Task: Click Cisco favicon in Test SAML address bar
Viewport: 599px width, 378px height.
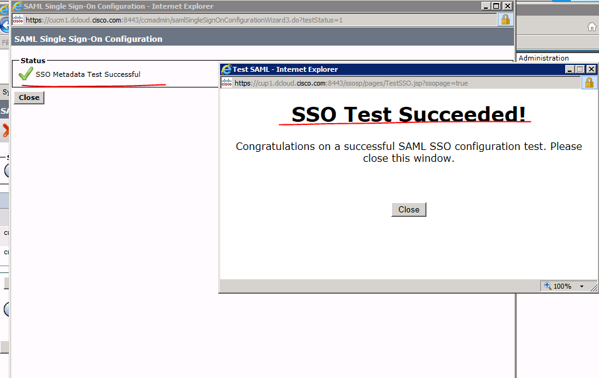Action: tap(226, 83)
